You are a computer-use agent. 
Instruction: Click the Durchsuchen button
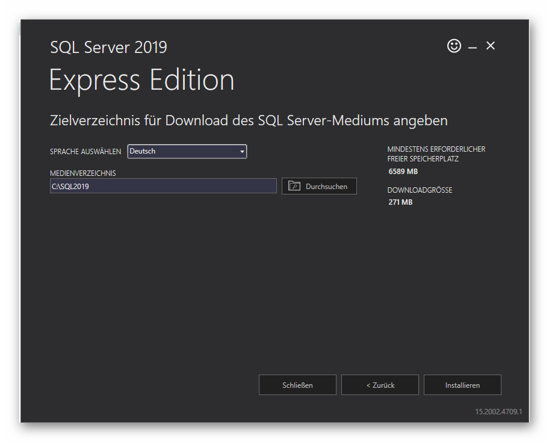(x=319, y=186)
